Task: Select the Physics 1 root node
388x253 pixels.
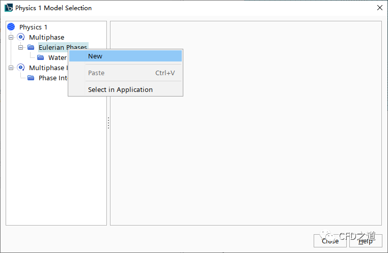Action: 33,27
